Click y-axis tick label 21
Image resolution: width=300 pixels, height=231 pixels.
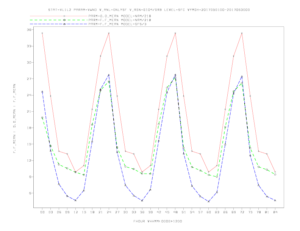point(29,111)
